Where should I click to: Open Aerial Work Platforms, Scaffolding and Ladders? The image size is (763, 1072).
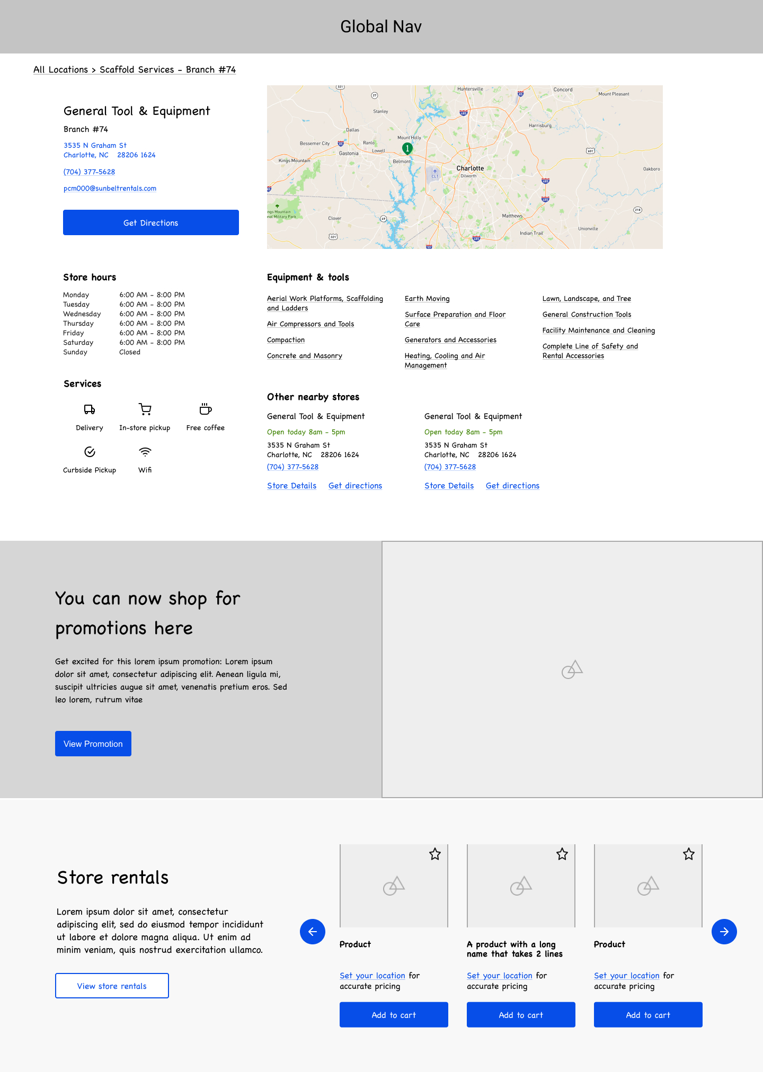325,303
